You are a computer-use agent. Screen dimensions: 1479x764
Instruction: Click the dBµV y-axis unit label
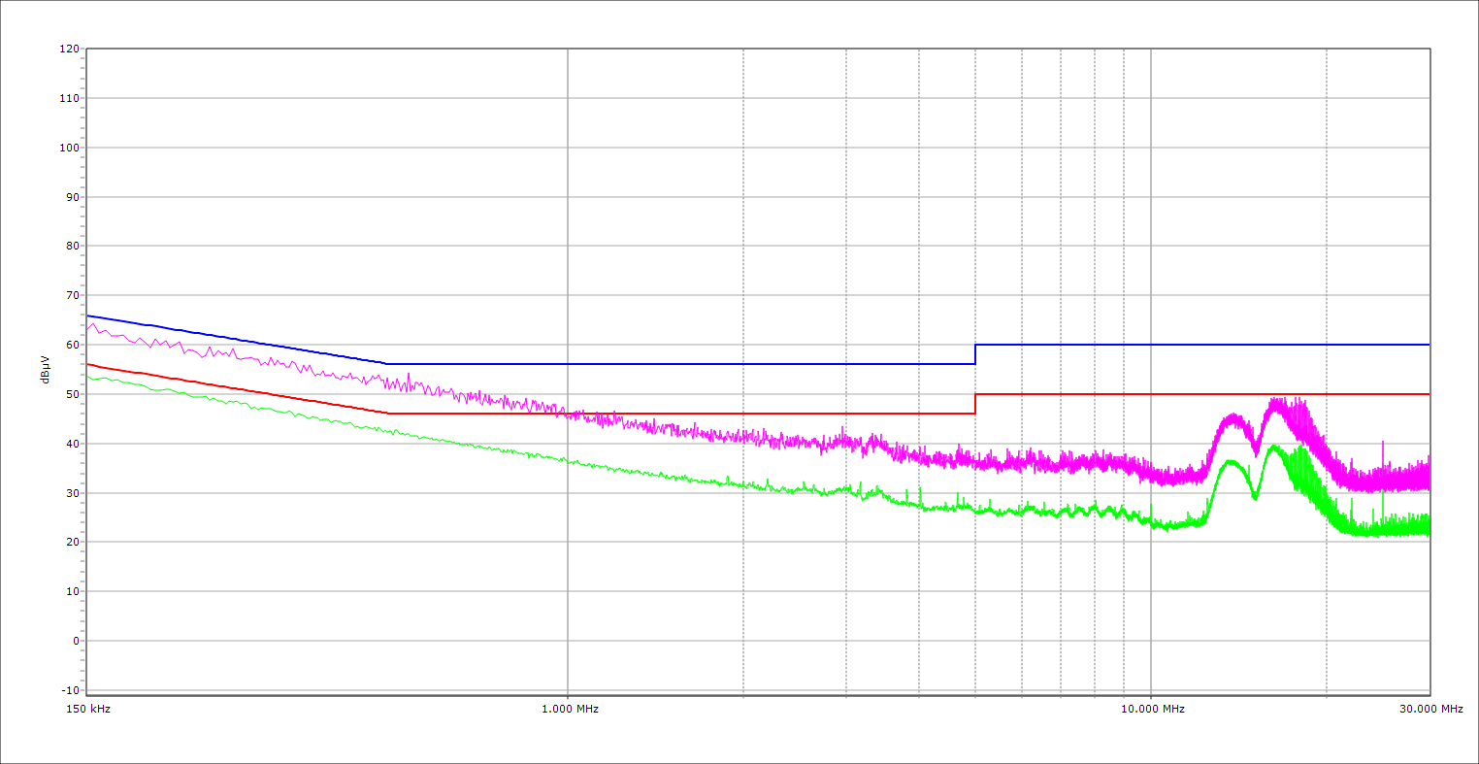click(45, 368)
